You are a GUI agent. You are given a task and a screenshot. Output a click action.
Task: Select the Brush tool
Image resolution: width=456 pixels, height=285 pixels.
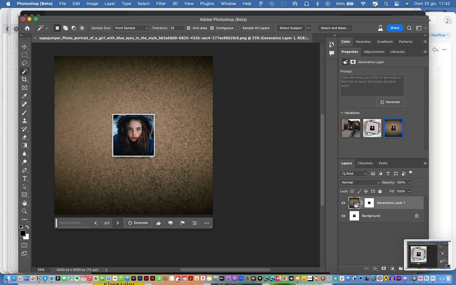24,112
